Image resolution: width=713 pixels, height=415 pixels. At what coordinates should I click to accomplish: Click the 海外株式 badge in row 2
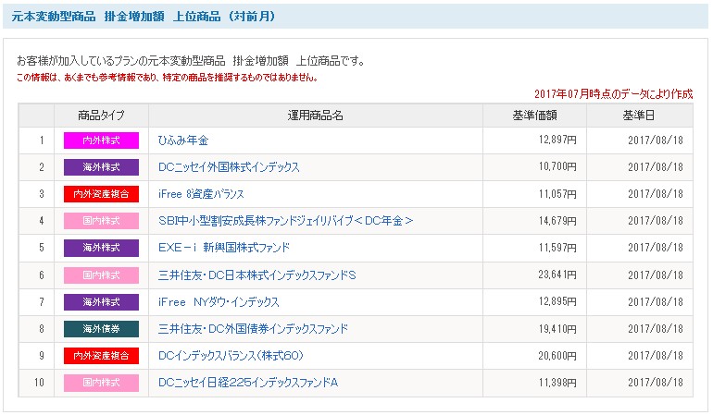coord(101,167)
